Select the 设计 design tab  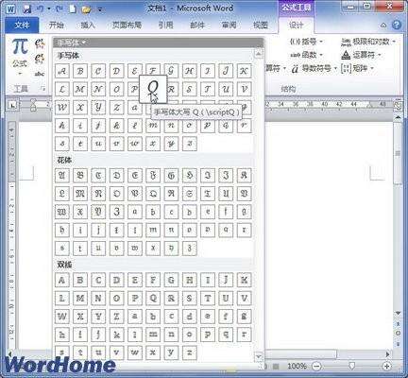[x=296, y=26]
